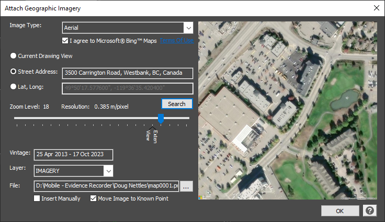Open the help question mark button
This screenshot has width=385, height=222.
[x=370, y=211]
